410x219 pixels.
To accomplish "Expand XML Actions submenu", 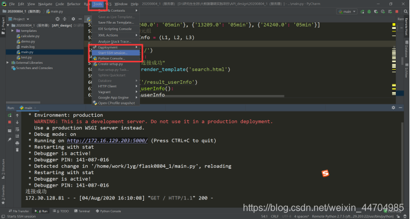I will (116, 35).
